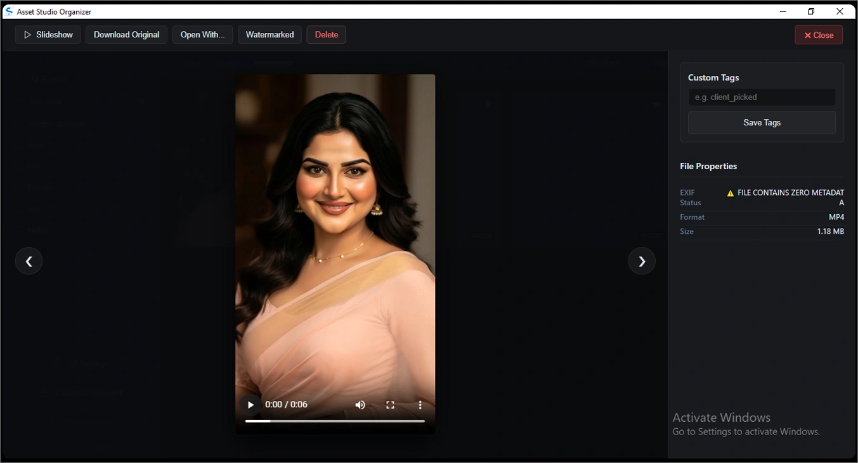Enter fullscreen video mode
The height and width of the screenshot is (463, 858).
point(391,405)
